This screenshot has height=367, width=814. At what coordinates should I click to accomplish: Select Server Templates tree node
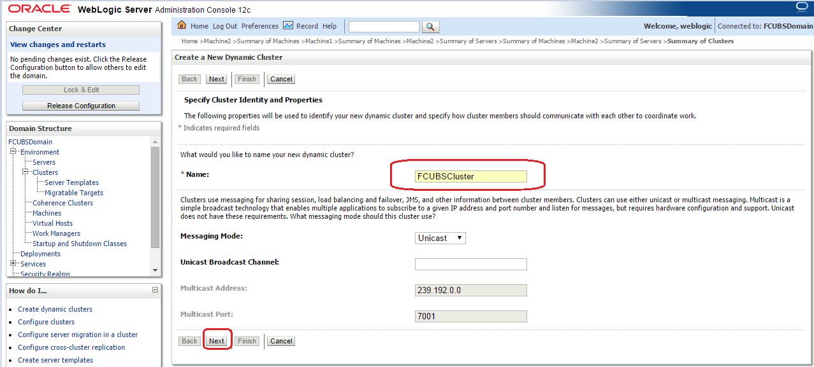(71, 183)
